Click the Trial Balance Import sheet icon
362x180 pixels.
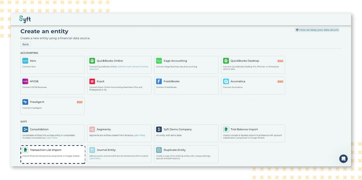[226, 129]
